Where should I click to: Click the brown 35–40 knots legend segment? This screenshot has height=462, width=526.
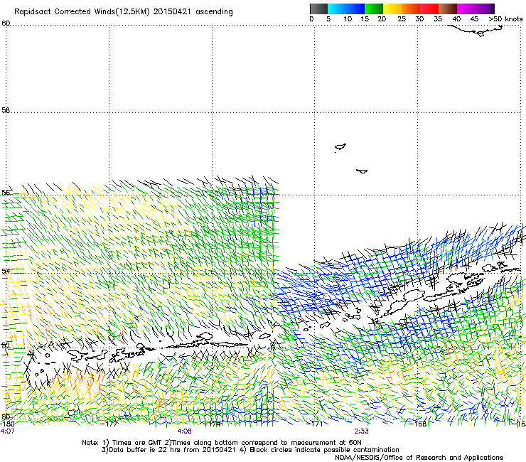click(x=448, y=9)
